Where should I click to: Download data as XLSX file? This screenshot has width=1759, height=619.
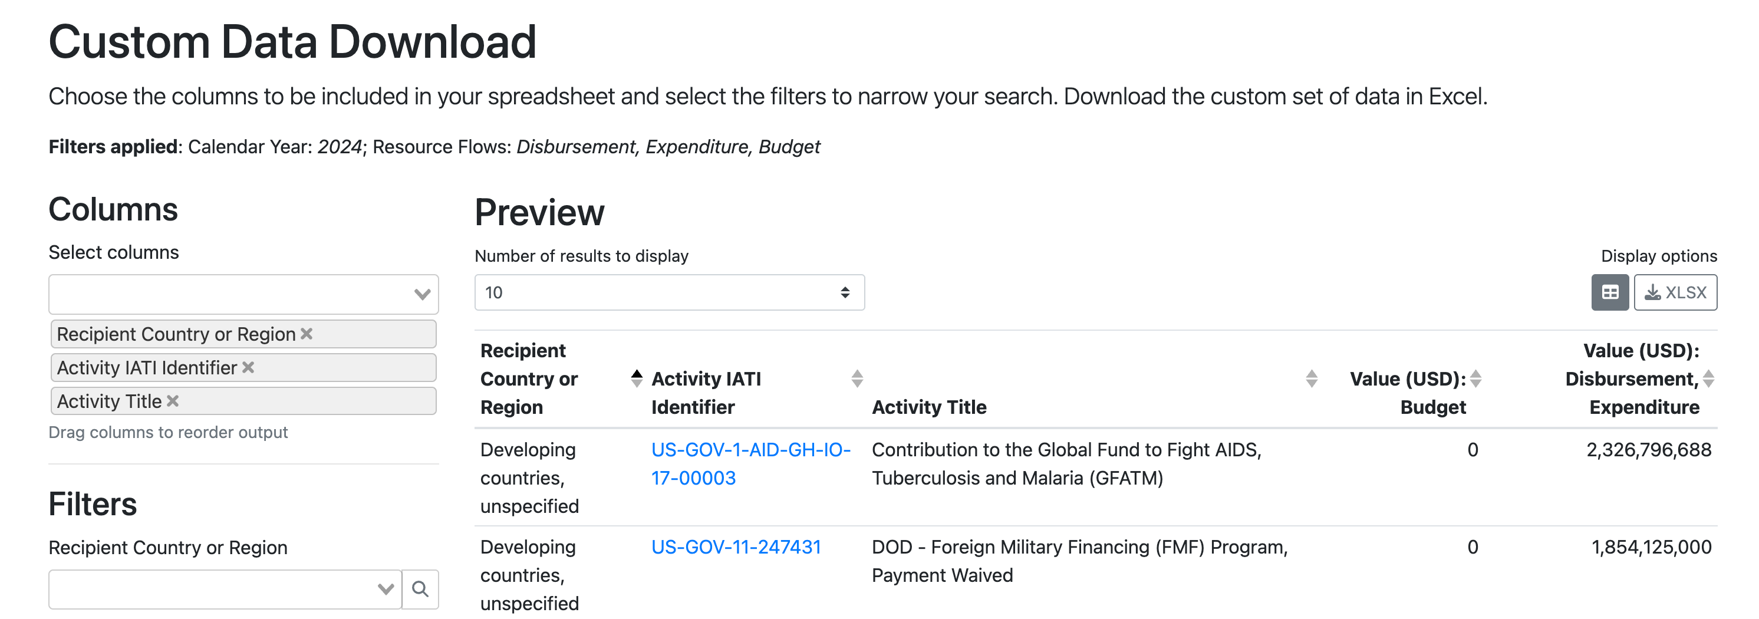coord(1675,292)
